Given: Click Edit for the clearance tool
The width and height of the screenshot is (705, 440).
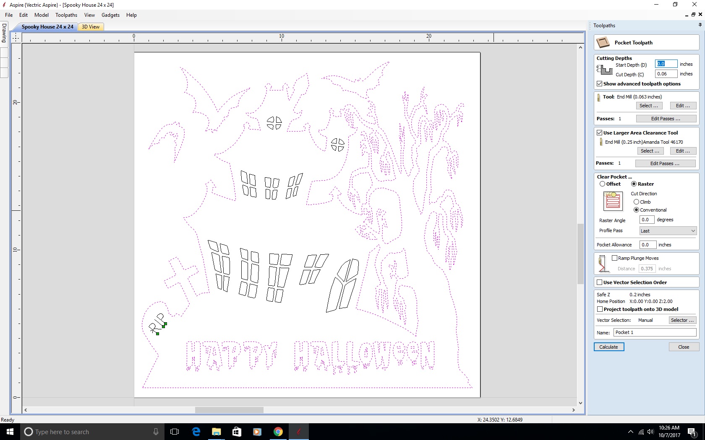Looking at the screenshot, I should pos(683,151).
